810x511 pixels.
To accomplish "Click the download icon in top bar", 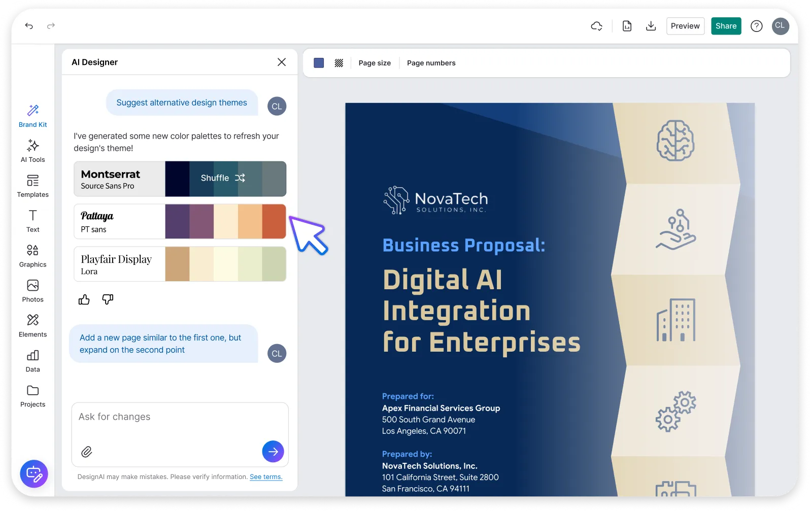I will [651, 26].
